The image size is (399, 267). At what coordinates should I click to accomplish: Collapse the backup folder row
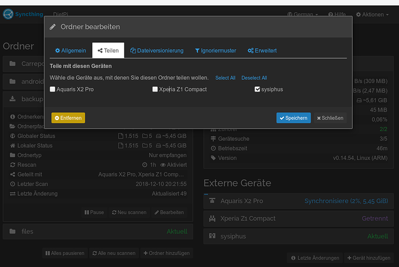[23, 99]
